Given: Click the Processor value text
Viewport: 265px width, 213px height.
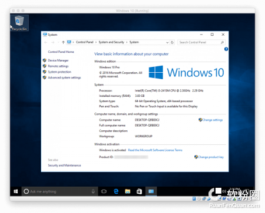Looking at the screenshot, I should (x=169, y=90).
